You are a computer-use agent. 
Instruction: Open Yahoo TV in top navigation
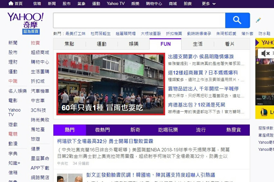click(x=115, y=4)
